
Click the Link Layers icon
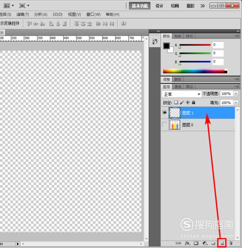click(x=178, y=243)
